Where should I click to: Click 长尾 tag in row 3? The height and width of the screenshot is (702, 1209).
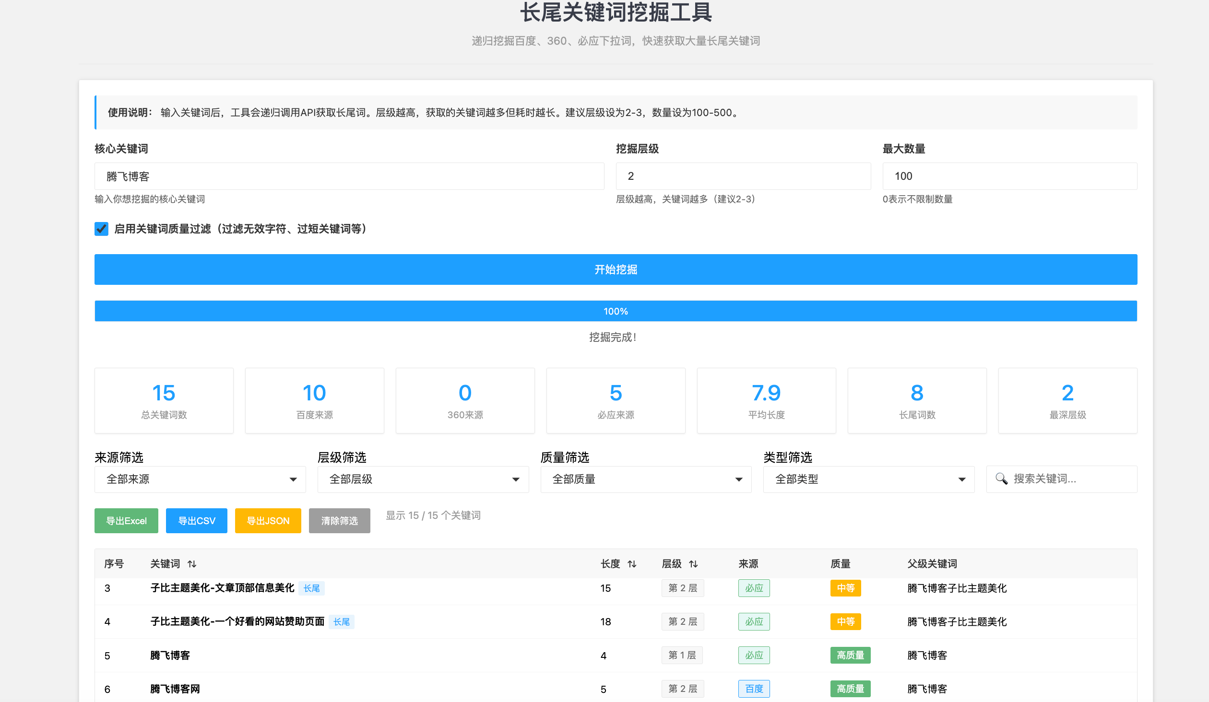(312, 588)
